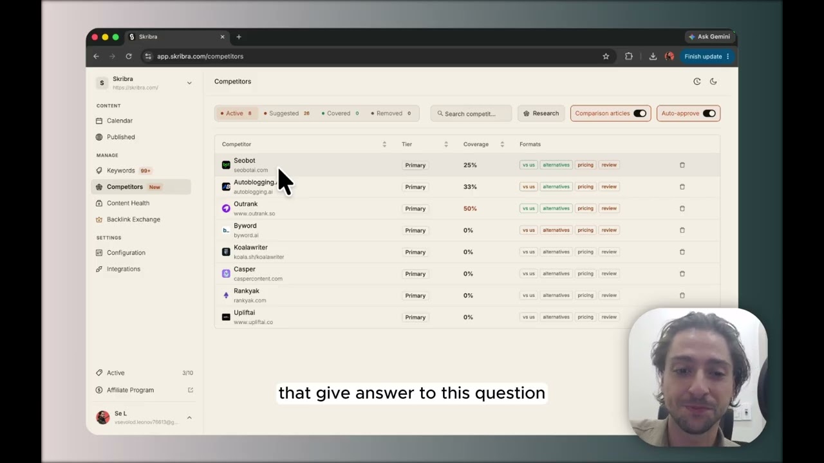Delete the Autoblogging competitor row

[682, 187]
